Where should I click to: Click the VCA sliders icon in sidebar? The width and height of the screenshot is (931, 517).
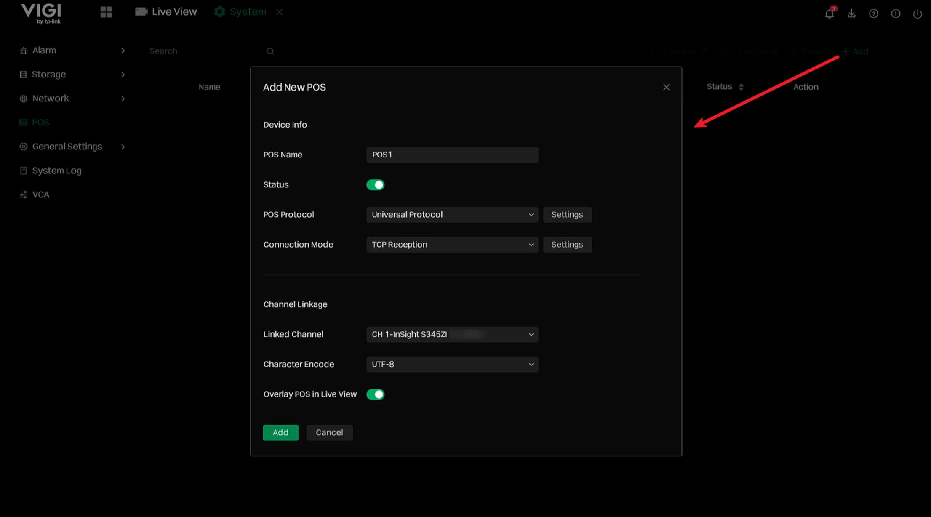[x=24, y=195]
